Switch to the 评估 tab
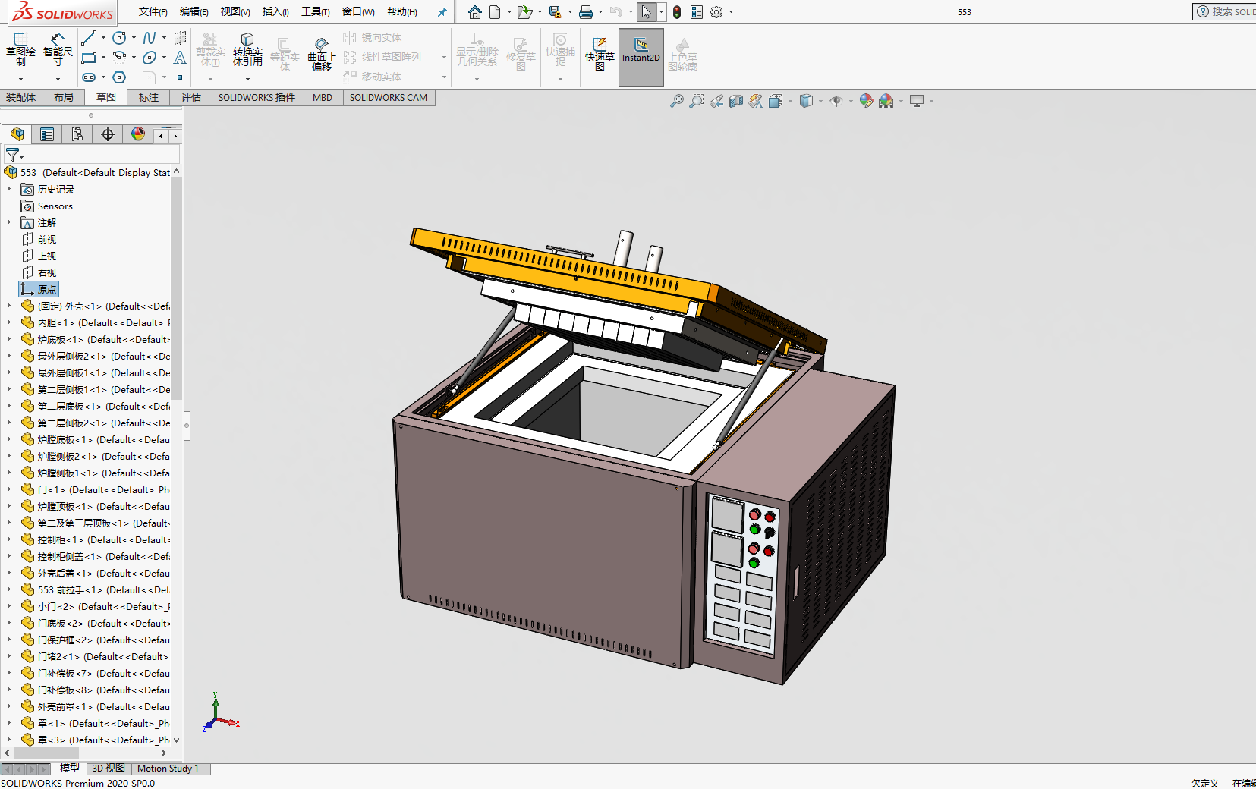This screenshot has width=1256, height=789. 191,97
